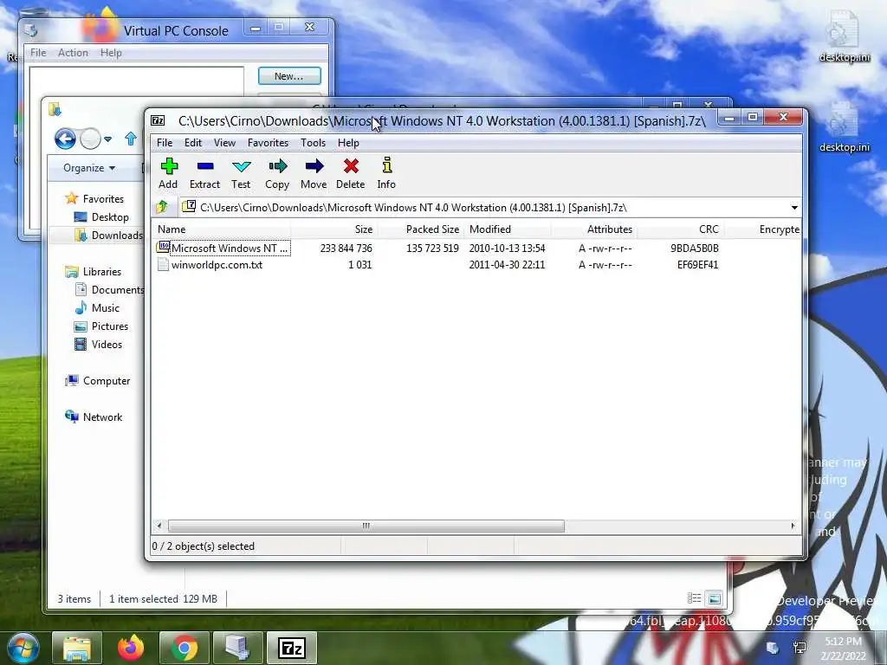Select Network in Explorer sidebar
887x665 pixels.
point(94,416)
